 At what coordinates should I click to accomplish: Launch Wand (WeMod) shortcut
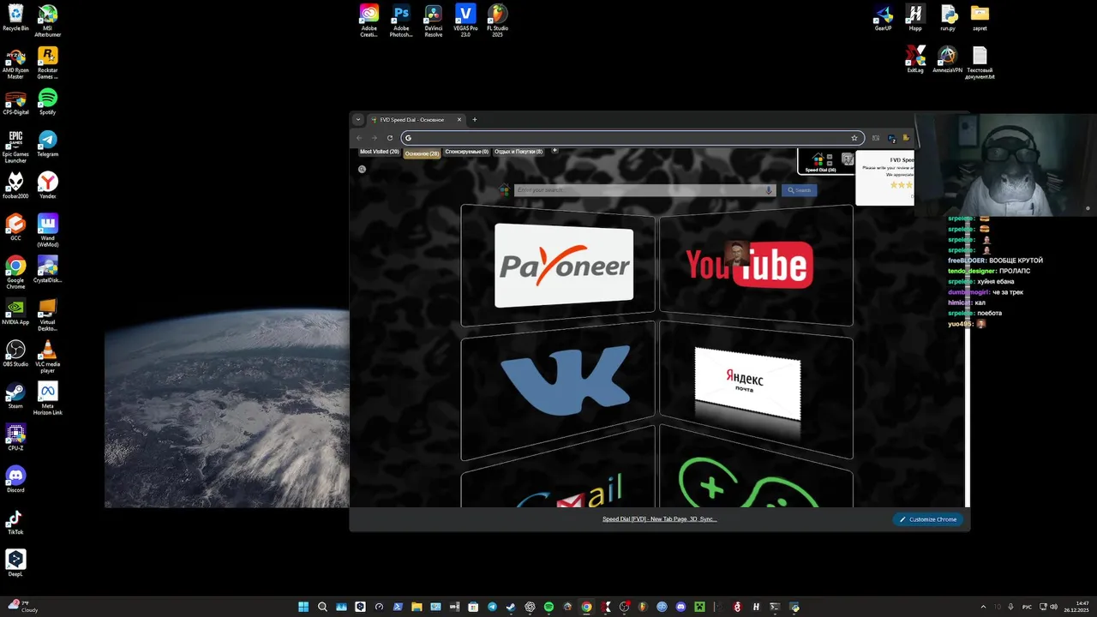[x=48, y=231]
